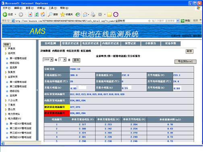
Task: Select 第二组蓄电池组 in the tree
Action: click(x=18, y=86)
